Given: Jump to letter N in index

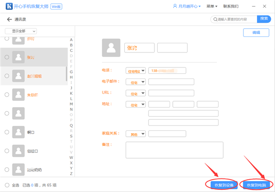Looking at the screenshot, I should tap(71, 109).
